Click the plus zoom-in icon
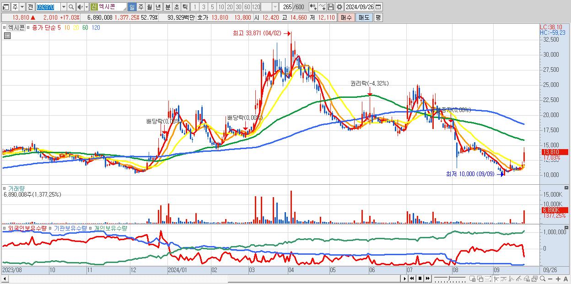This screenshot has width=571, height=284. pos(558,279)
